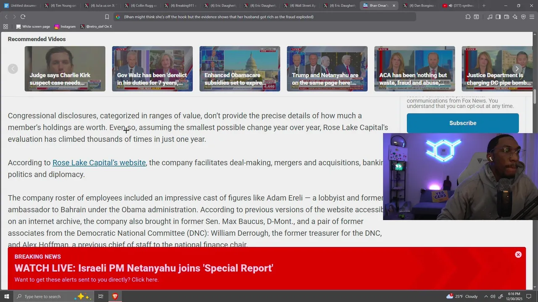Switch to the (377) synthwave YouTube tab

coord(459,5)
